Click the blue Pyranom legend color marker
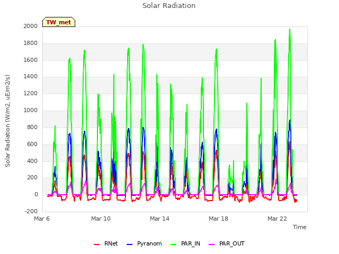Screen dimensions: 339x254 coord(129,244)
